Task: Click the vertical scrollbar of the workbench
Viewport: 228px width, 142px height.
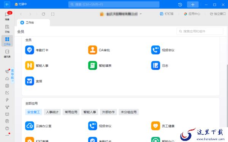Action: (227, 96)
